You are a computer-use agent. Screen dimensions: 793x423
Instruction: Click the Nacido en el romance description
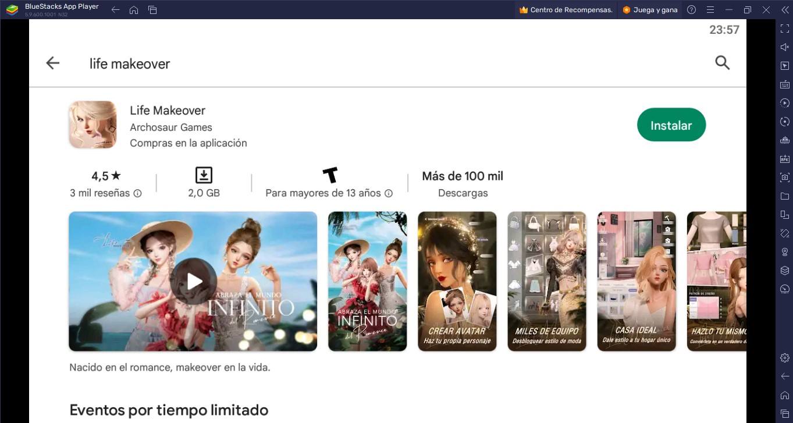(x=170, y=367)
